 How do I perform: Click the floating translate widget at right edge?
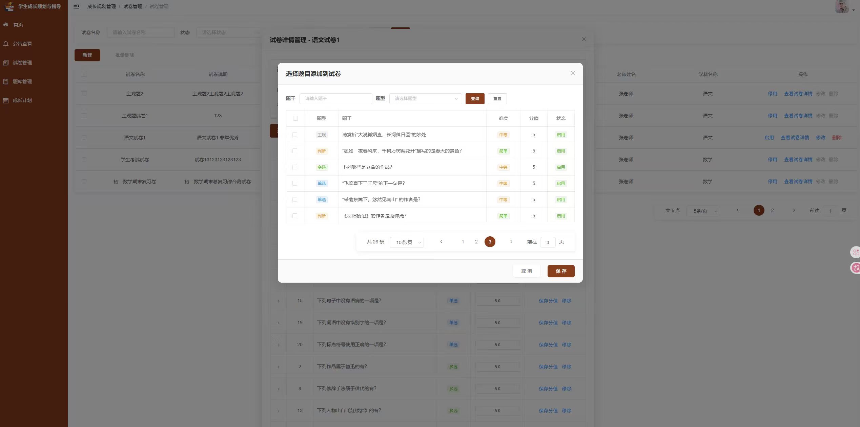(x=856, y=268)
